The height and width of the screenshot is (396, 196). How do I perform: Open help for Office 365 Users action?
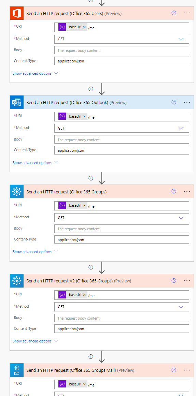174,13
